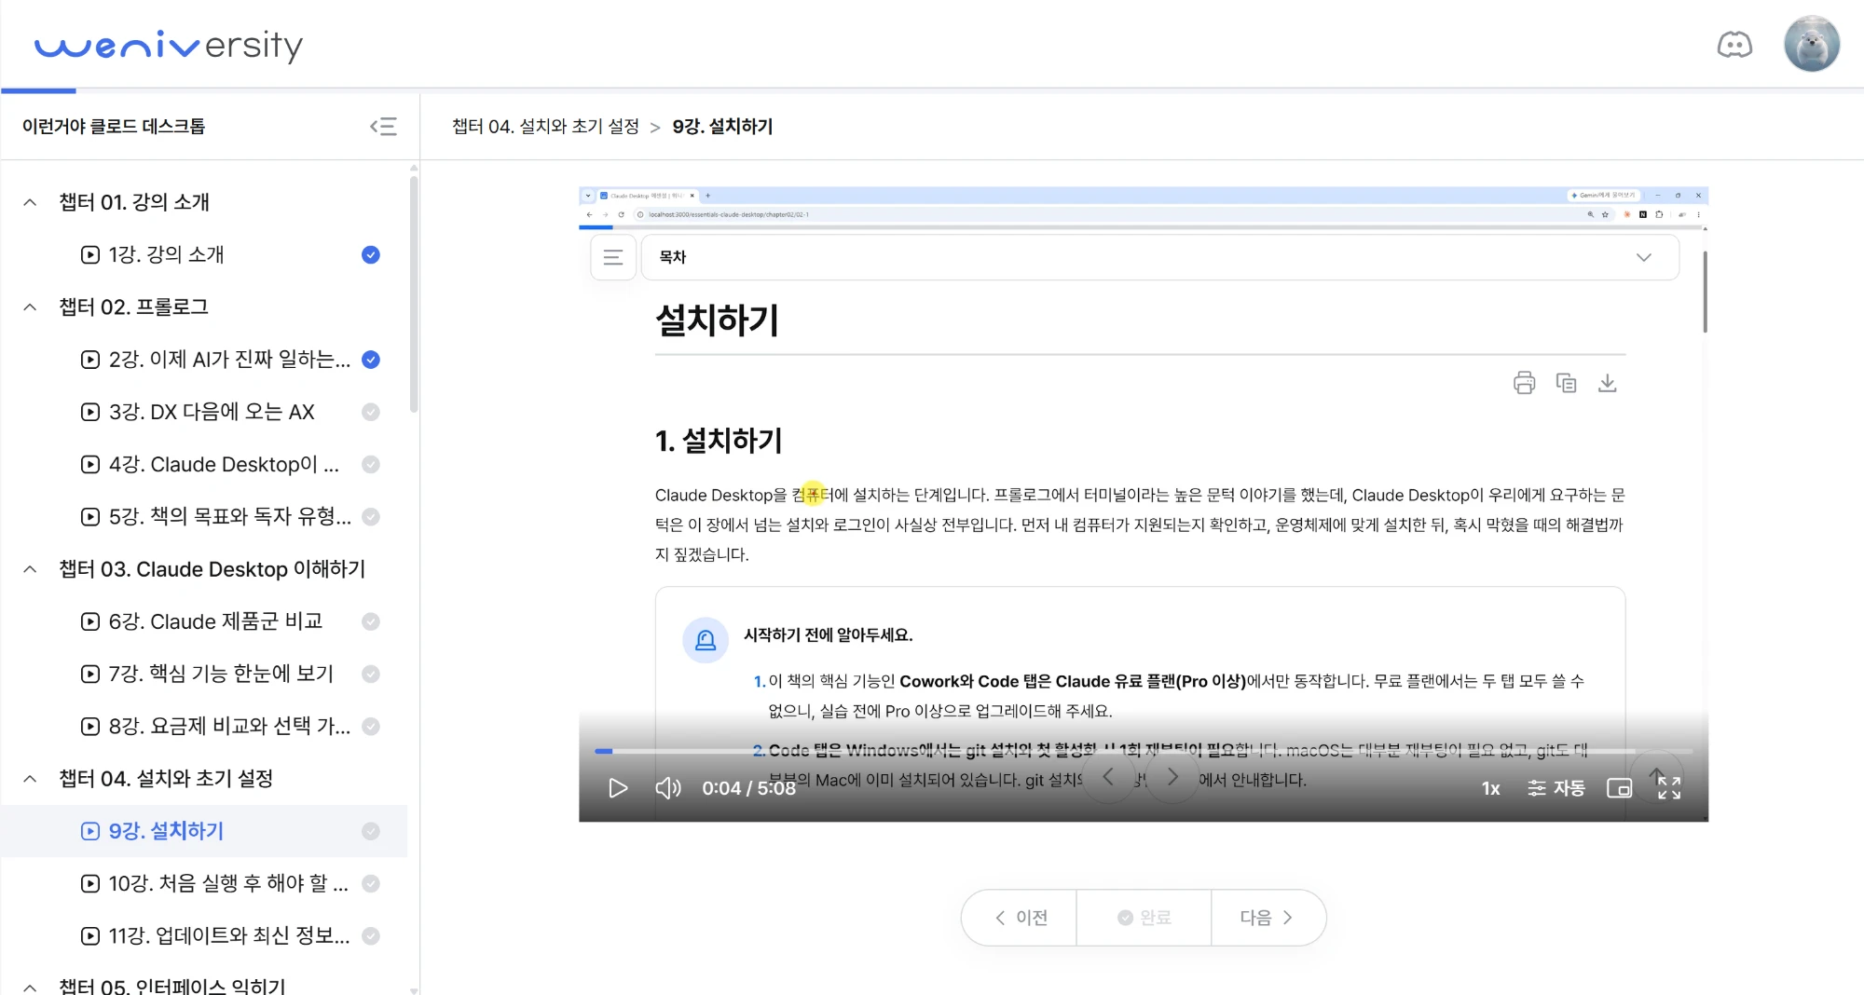The height and width of the screenshot is (995, 1864).
Task: Open video quality settings 자동
Action: 1556,788
